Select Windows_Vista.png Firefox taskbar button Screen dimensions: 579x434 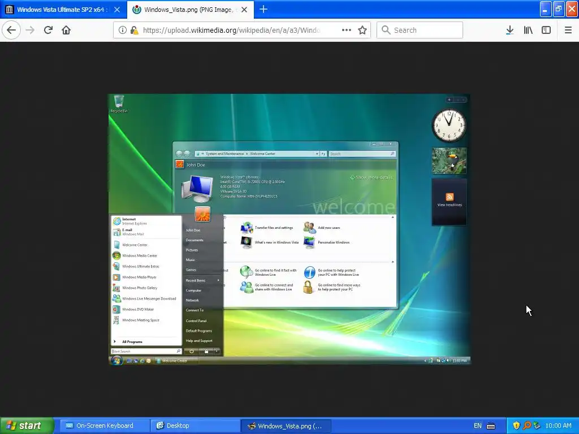tap(286, 426)
